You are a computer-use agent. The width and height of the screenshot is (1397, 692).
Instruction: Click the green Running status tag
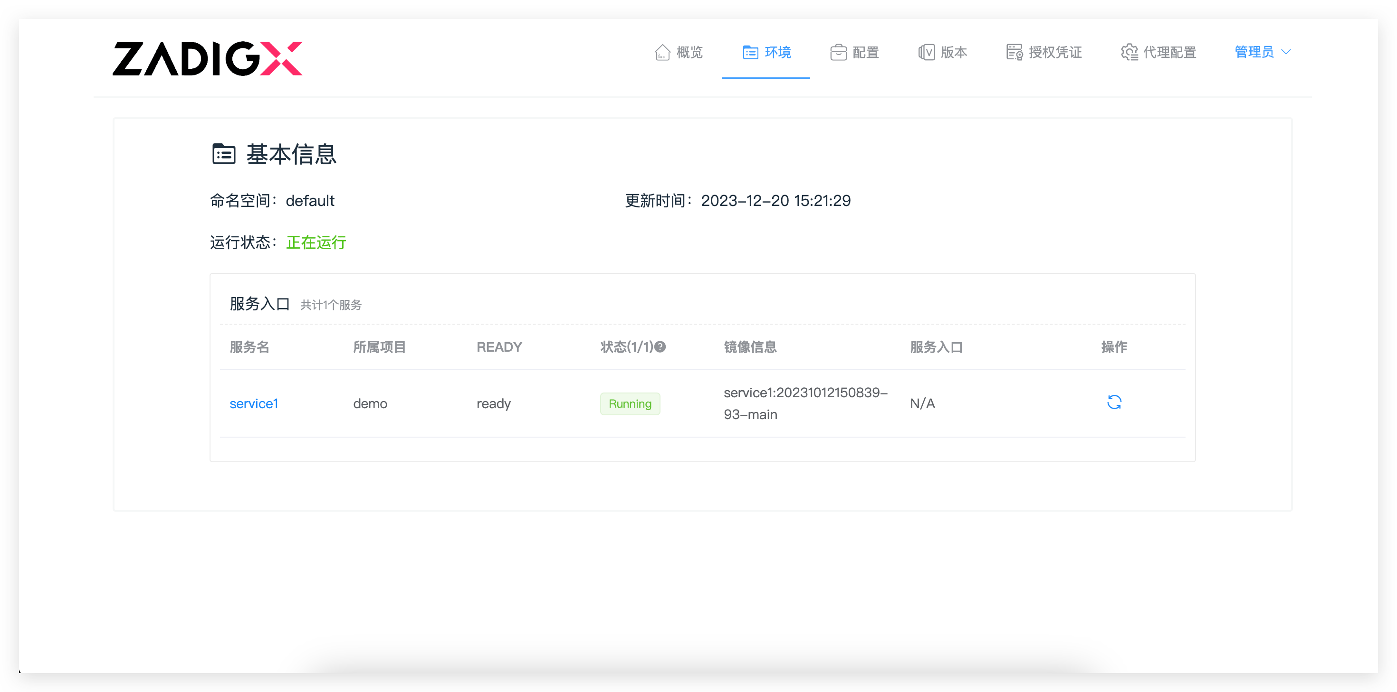point(630,404)
